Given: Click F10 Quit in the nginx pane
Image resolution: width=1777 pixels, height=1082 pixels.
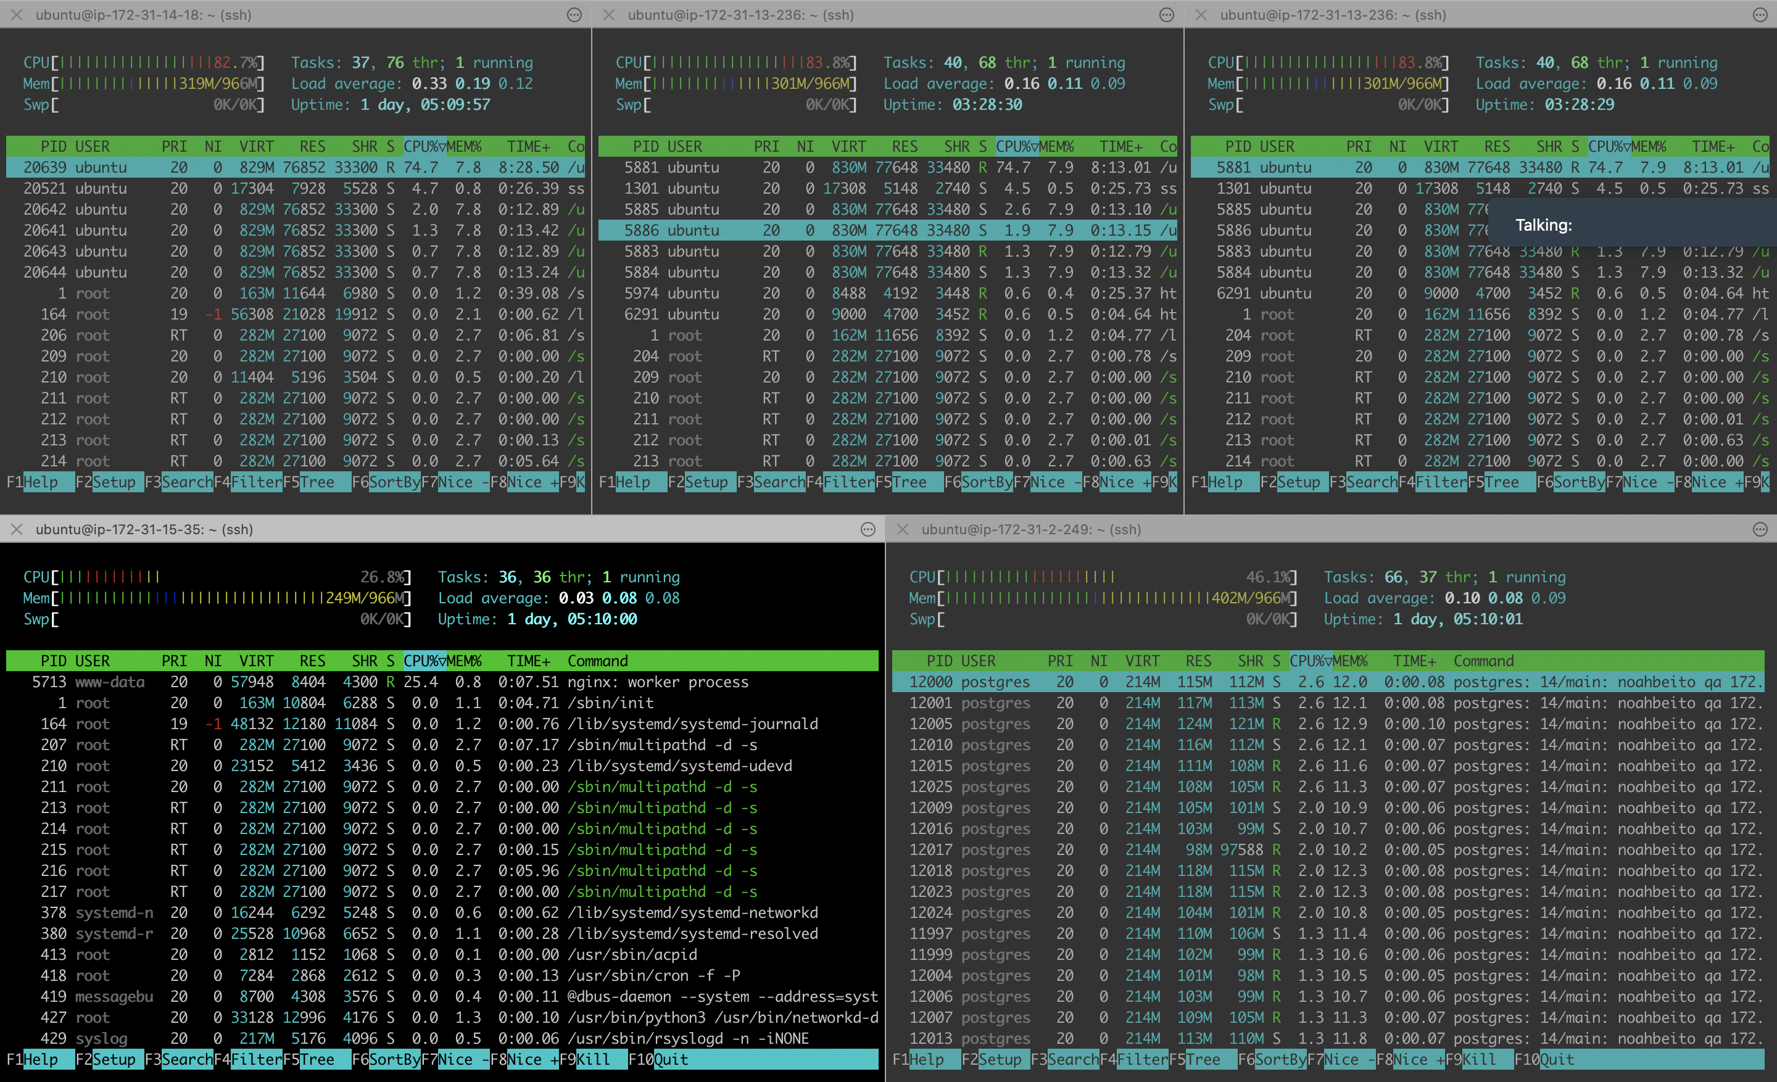Looking at the screenshot, I should pos(671,1060).
